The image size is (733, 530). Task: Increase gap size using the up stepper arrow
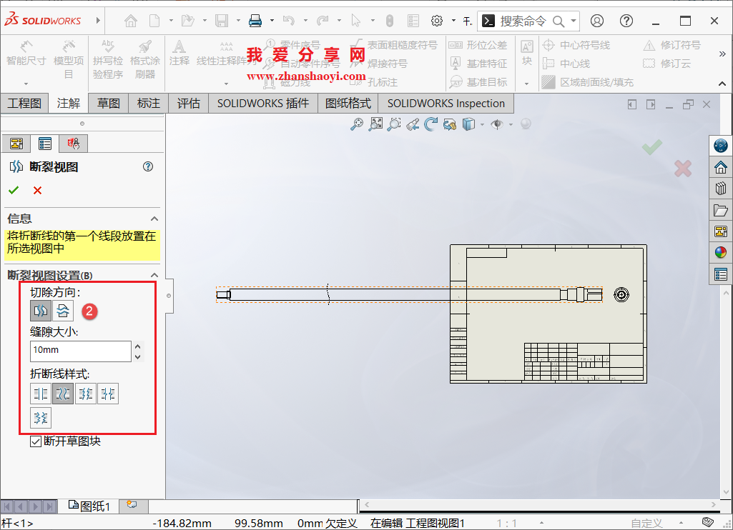pos(138,346)
